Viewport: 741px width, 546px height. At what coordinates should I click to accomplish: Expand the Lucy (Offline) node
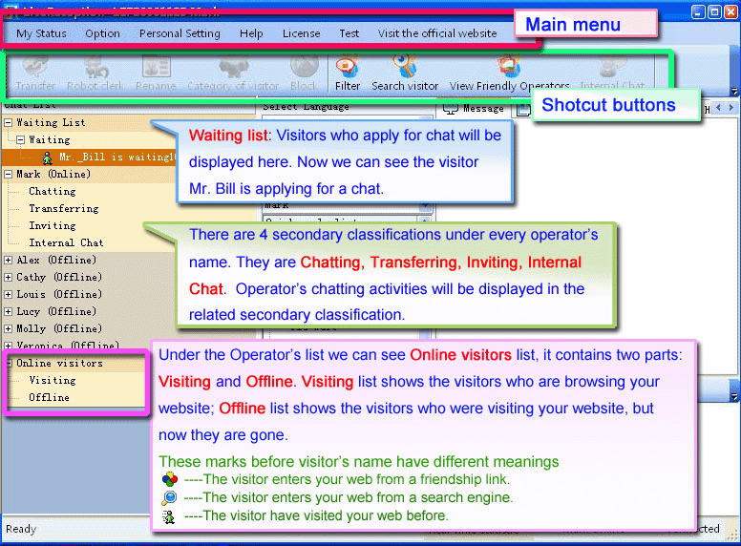pos(8,312)
